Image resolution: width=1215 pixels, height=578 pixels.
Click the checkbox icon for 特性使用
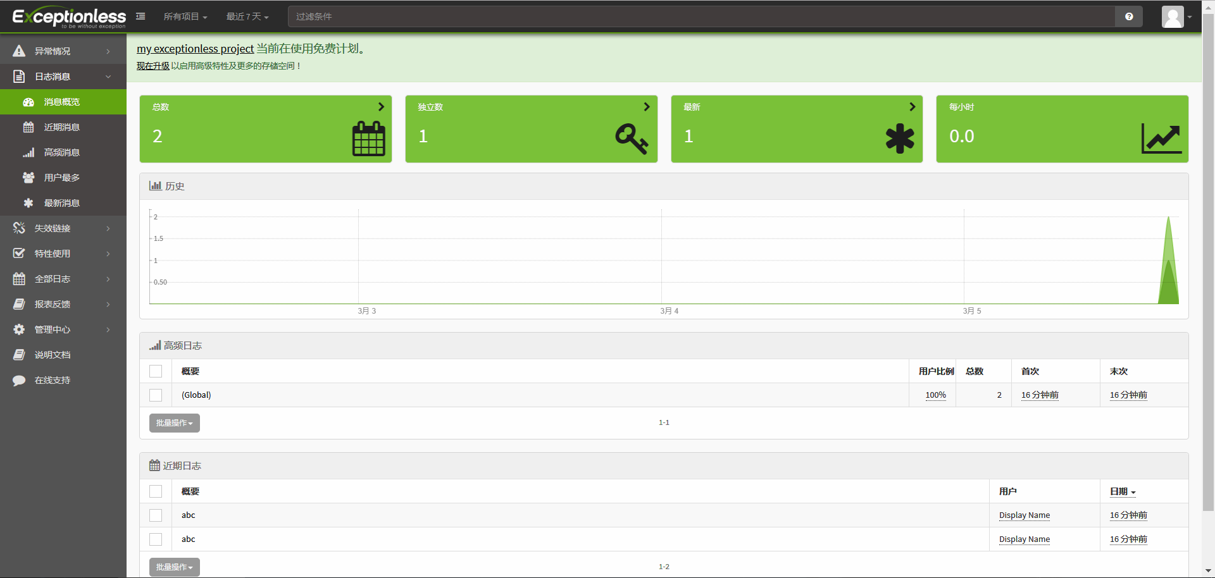pyautogui.click(x=19, y=254)
